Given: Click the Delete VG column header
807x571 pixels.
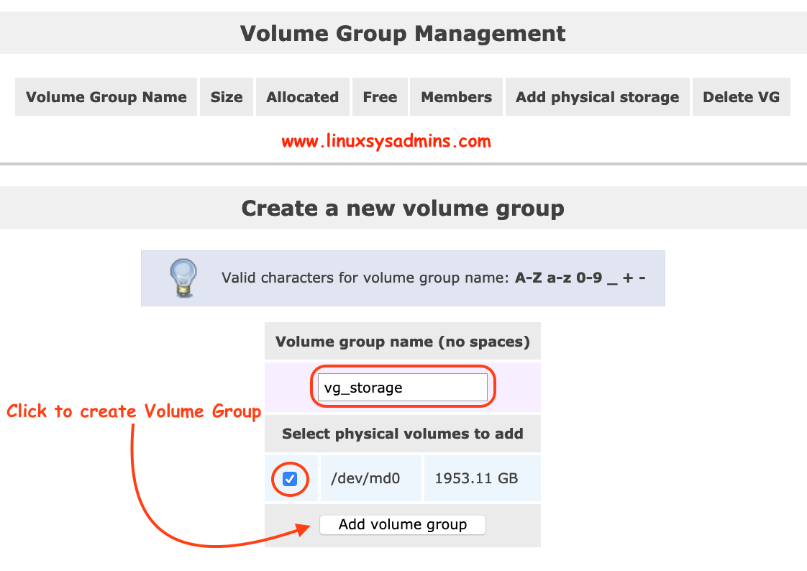Looking at the screenshot, I should [x=741, y=96].
